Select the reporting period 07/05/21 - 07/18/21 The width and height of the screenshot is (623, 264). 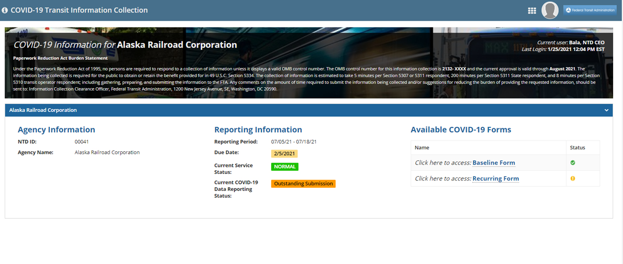pos(294,142)
